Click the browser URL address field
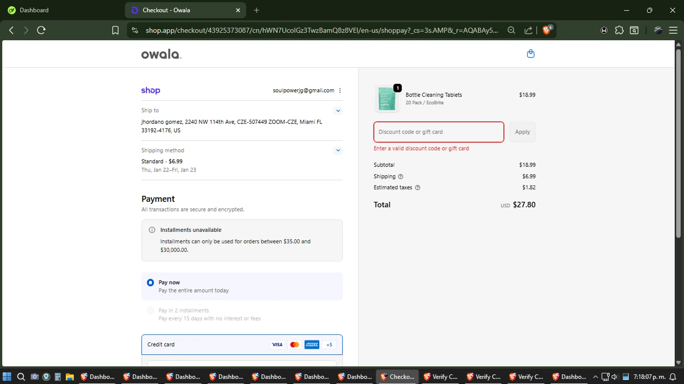Screen dimensions: 684x384 click(321, 30)
